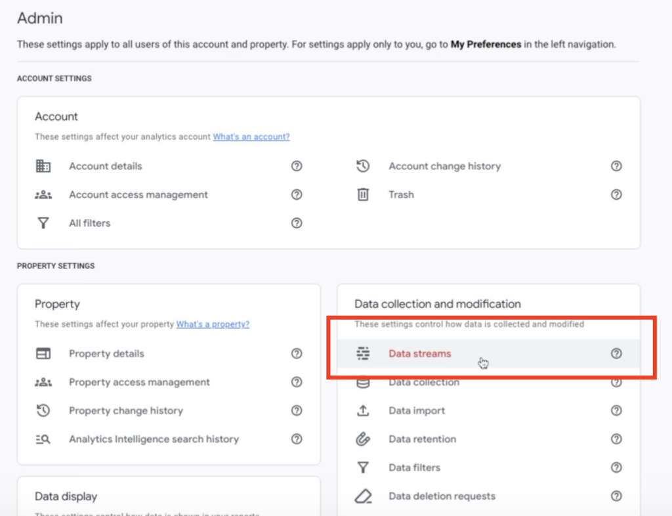
Task: Click the Data import upload icon
Action: tap(363, 410)
